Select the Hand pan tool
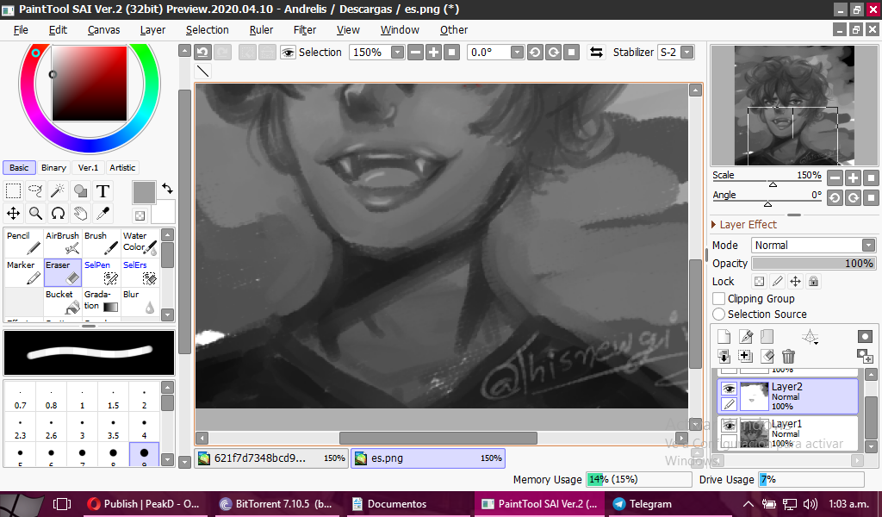 (x=80, y=213)
